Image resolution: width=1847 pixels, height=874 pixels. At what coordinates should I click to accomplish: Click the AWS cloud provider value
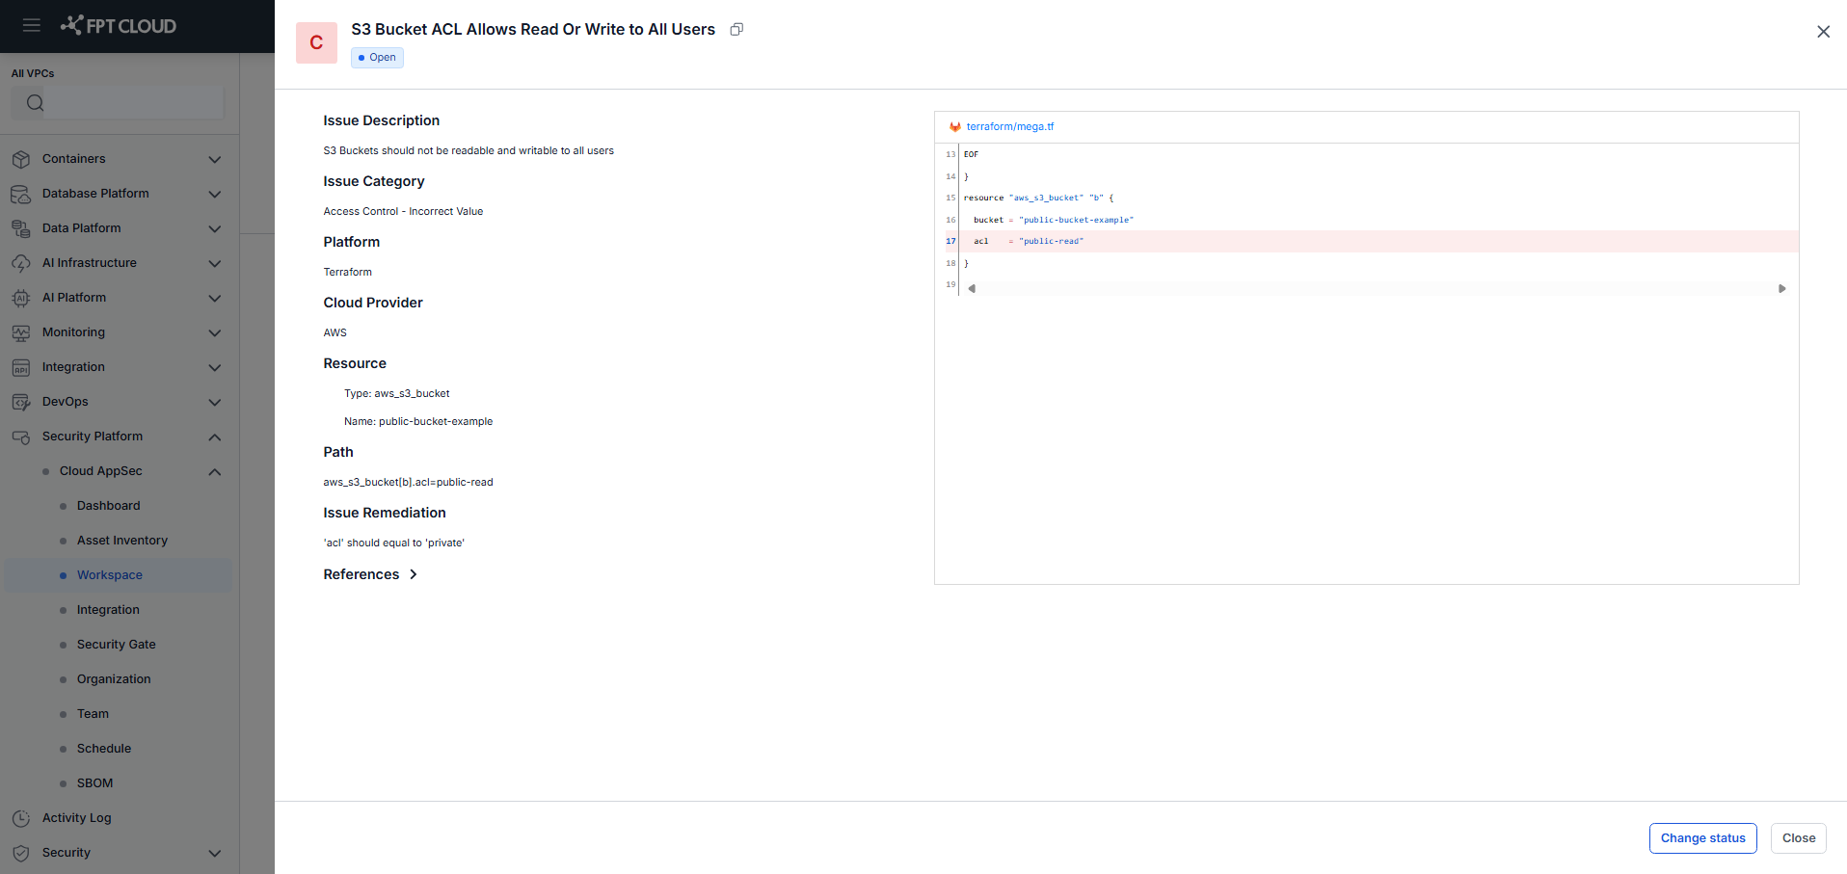click(x=335, y=332)
